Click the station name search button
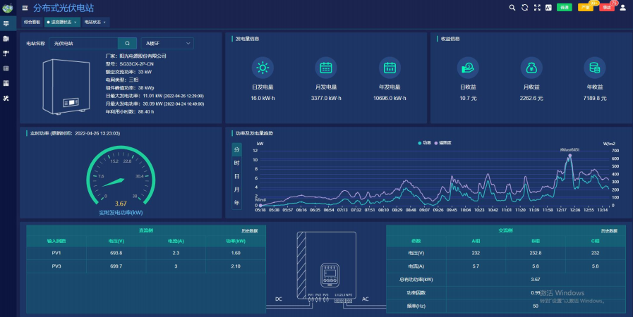Viewport: 633px width, 317px height. point(128,44)
